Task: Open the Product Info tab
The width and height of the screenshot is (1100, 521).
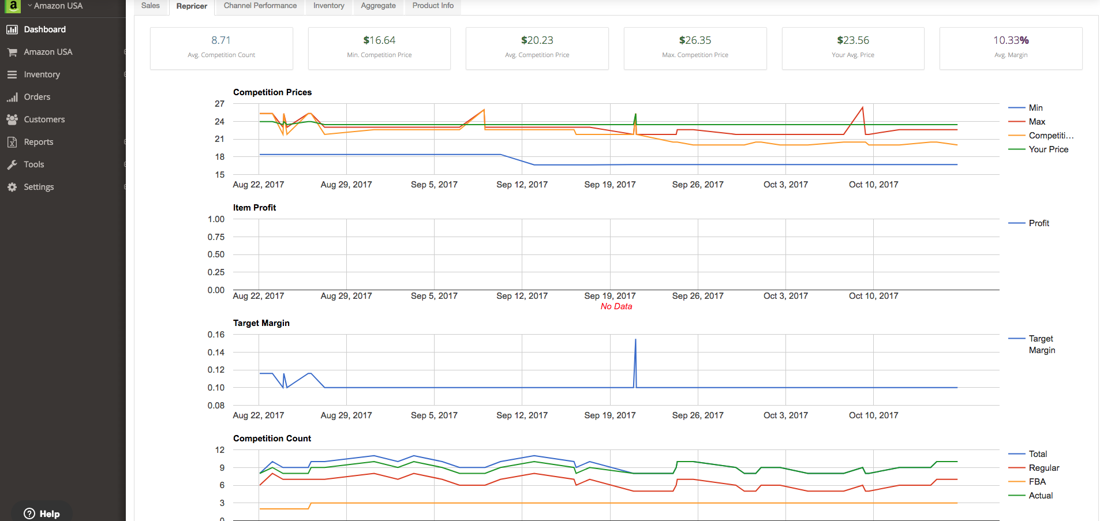Action: coord(433,6)
